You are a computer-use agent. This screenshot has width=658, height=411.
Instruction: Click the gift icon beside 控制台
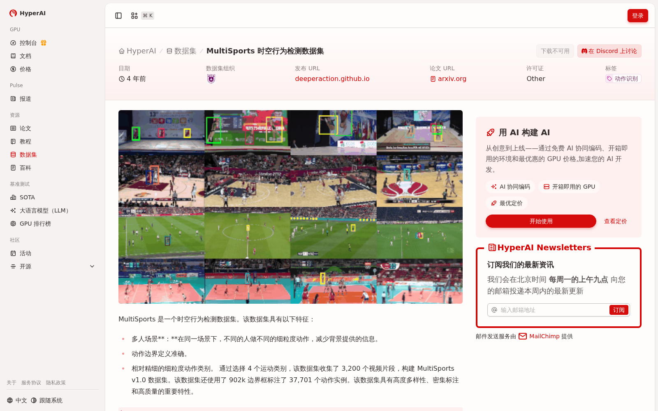click(x=44, y=43)
